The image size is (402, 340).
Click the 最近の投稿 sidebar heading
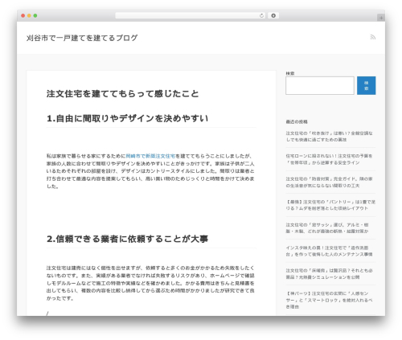(297, 121)
